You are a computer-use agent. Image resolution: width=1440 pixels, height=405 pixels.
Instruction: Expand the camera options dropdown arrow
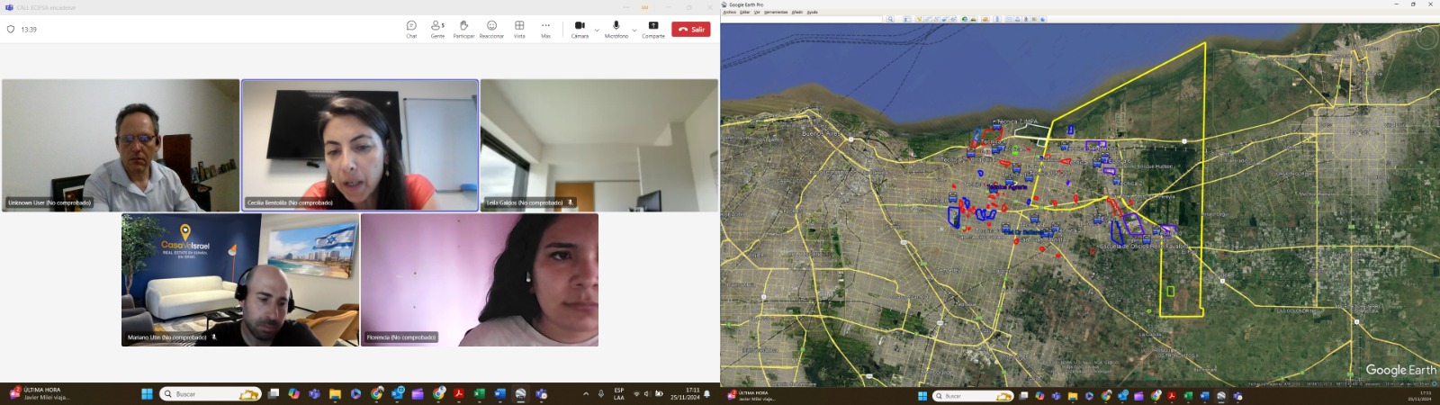pyautogui.click(x=597, y=30)
